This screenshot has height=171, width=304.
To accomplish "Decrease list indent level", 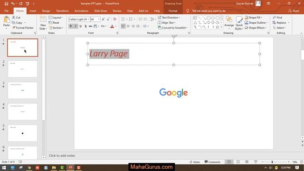I will point(140,19).
